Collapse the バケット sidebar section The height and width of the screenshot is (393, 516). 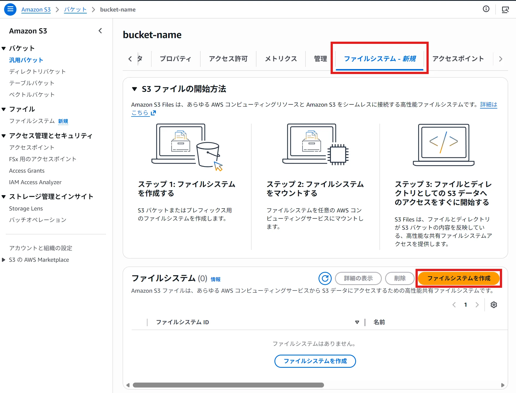click(4, 48)
